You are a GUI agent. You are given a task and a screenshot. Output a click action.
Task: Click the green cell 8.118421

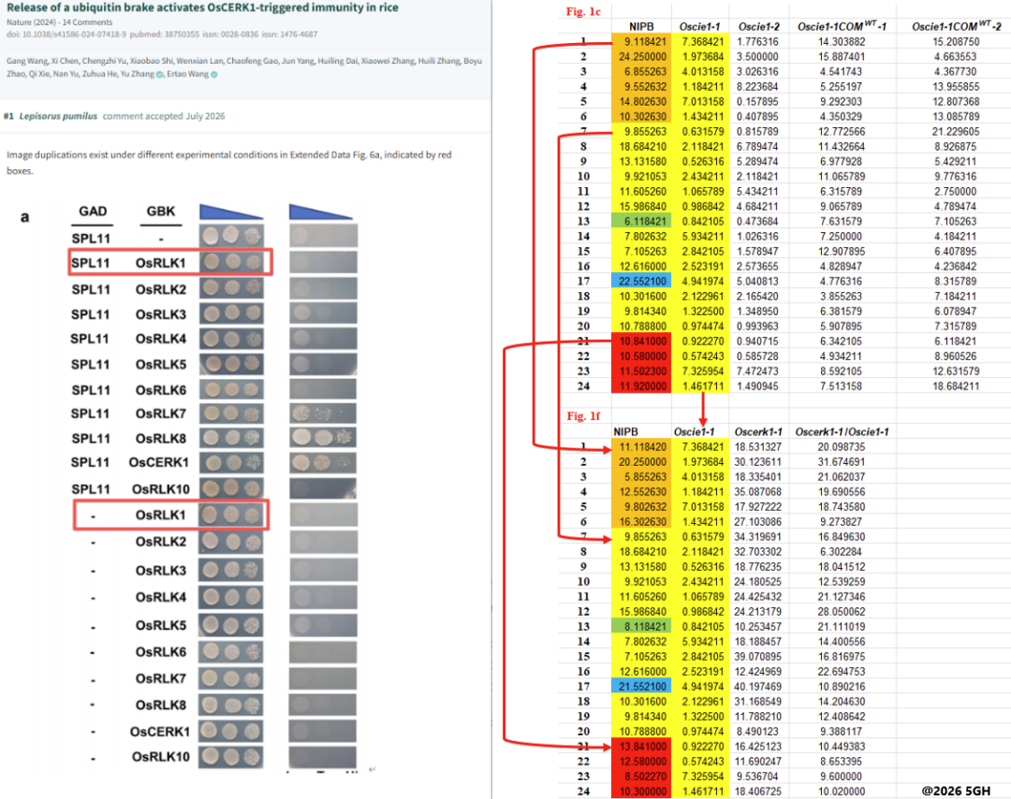coord(641,627)
